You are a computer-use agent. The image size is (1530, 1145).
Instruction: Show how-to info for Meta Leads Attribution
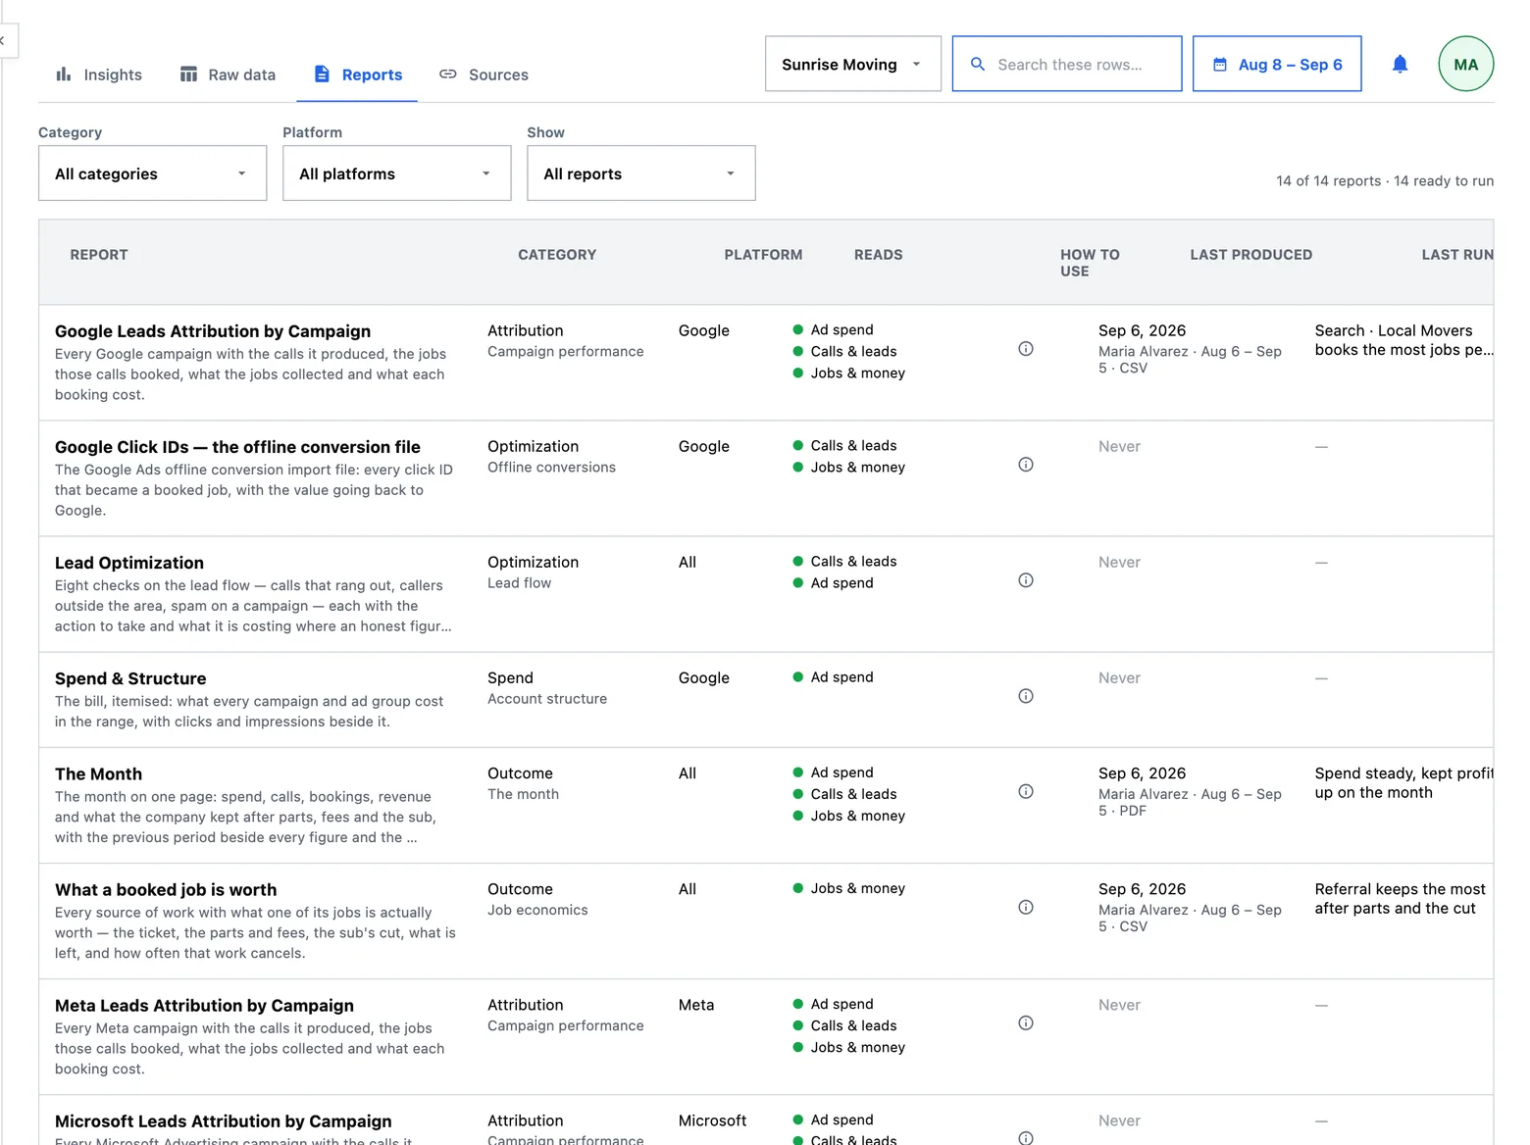coord(1026,1022)
